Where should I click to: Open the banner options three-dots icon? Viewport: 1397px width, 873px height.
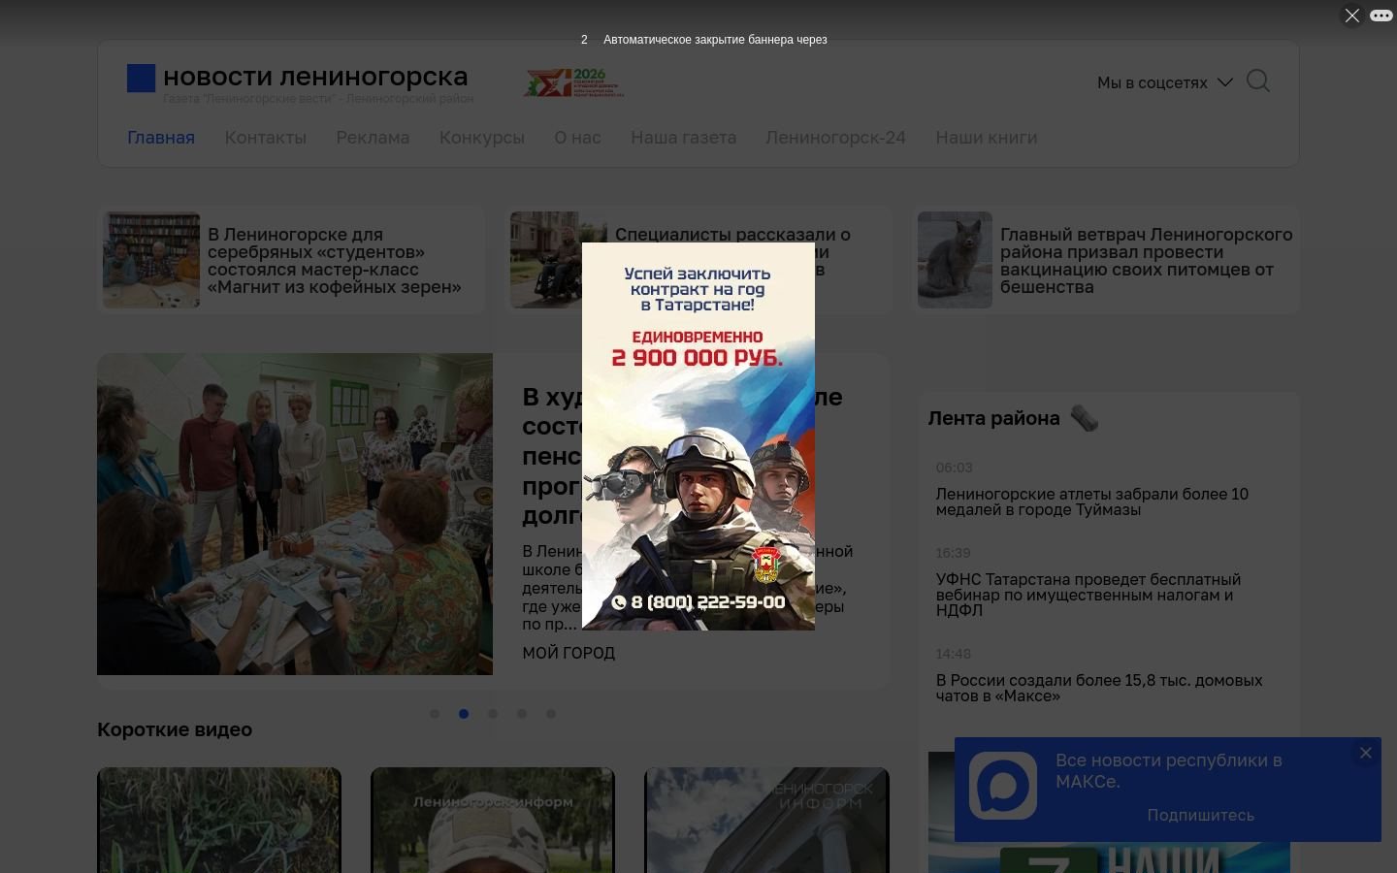pyautogui.click(x=1381, y=16)
